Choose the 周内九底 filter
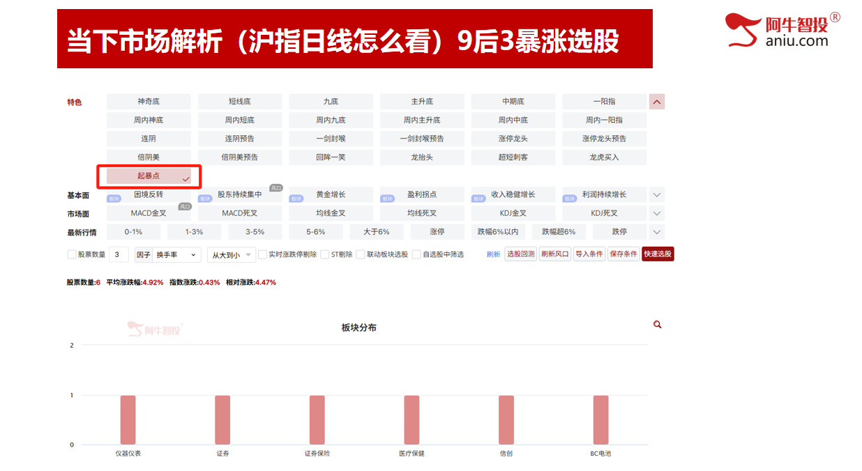 click(331, 121)
